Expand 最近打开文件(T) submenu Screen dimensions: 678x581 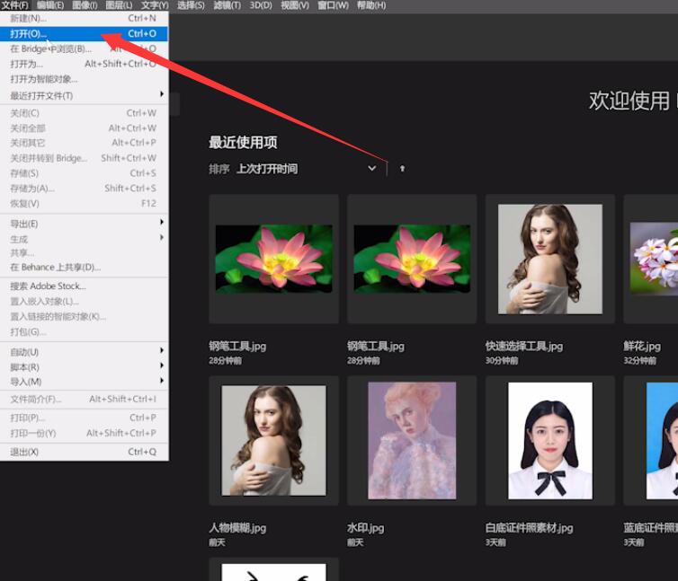pyautogui.click(x=84, y=95)
